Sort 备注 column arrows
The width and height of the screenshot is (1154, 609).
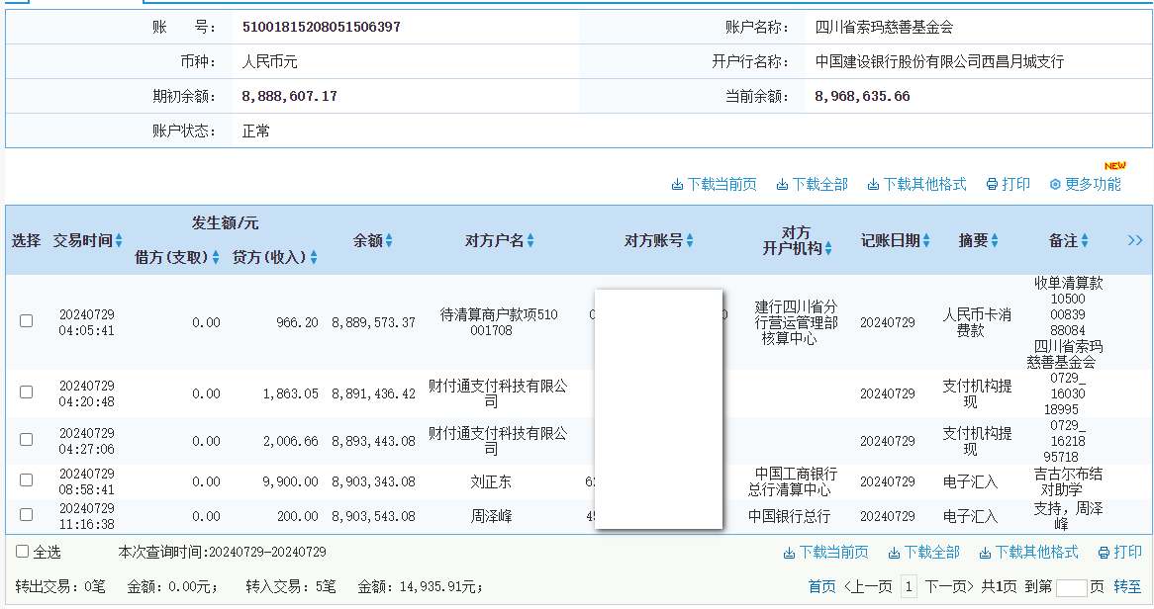click(1085, 240)
